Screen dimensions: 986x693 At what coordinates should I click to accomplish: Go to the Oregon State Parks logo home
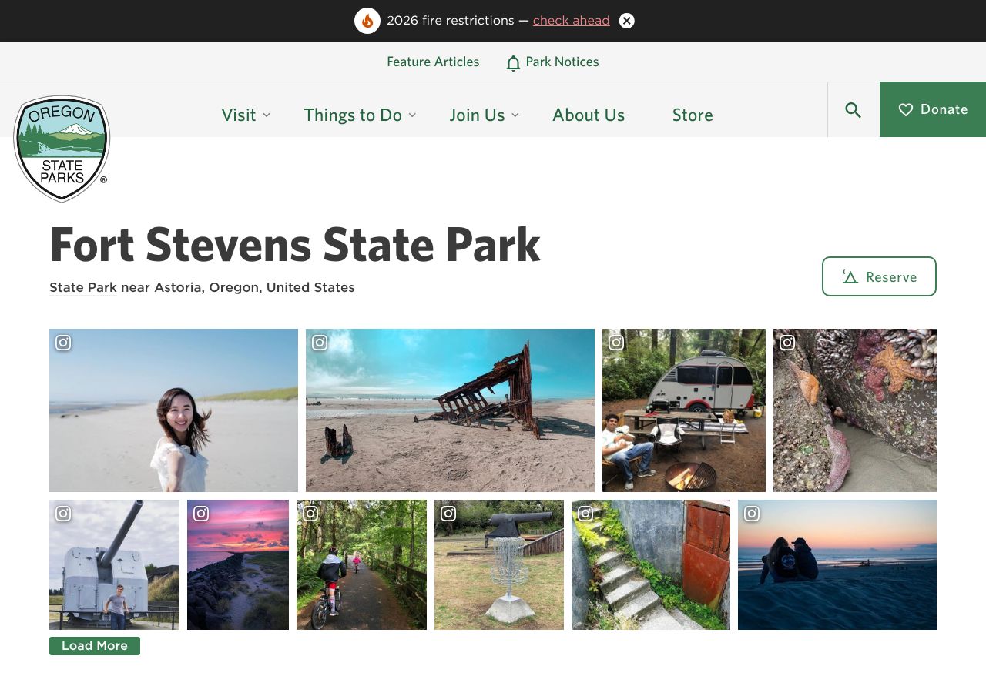(x=62, y=149)
